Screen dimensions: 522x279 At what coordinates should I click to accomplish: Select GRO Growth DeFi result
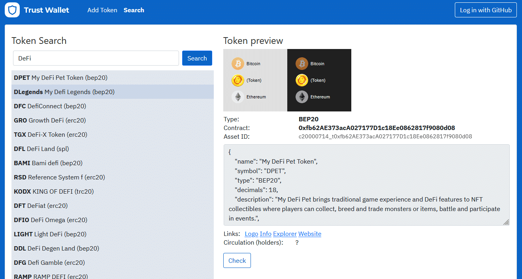113,121
